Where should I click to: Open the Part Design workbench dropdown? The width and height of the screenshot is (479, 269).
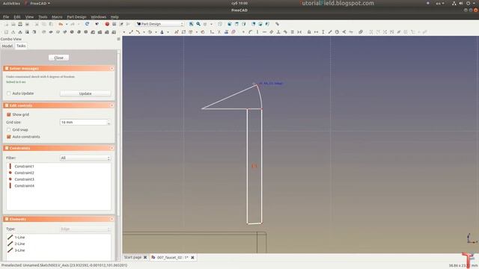[159, 24]
